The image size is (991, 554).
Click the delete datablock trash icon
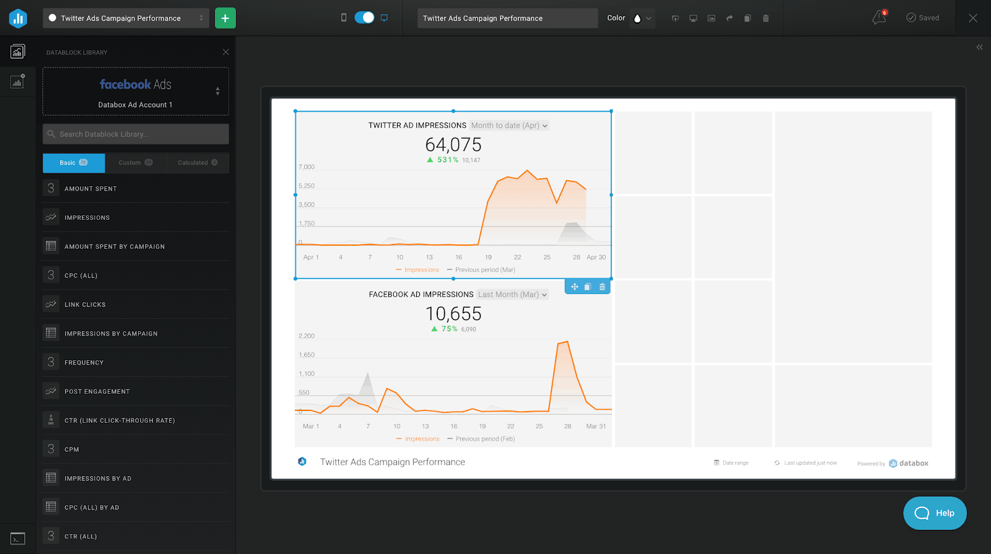click(602, 287)
